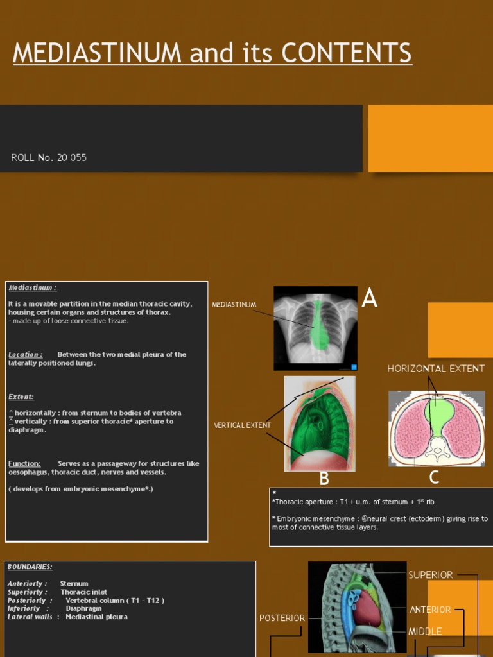
Task: Click '( develops from embryonic mesenchyme*.)' text
Action: pos(81,488)
